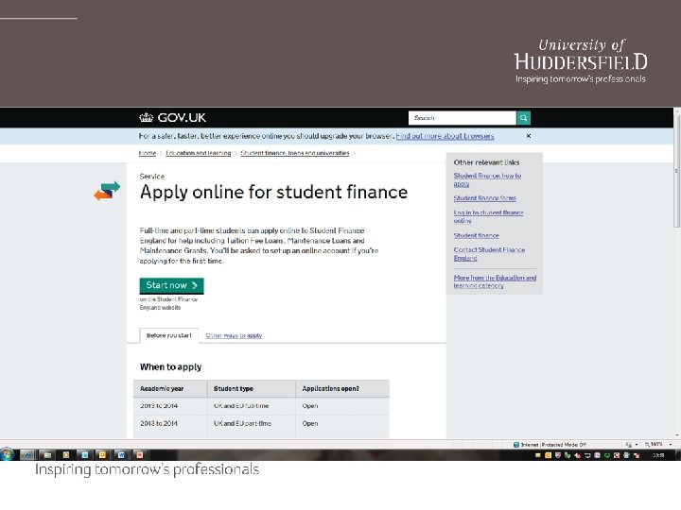Click 'Open' in the full-time row
The height and width of the screenshot is (510, 681).
pos(310,406)
